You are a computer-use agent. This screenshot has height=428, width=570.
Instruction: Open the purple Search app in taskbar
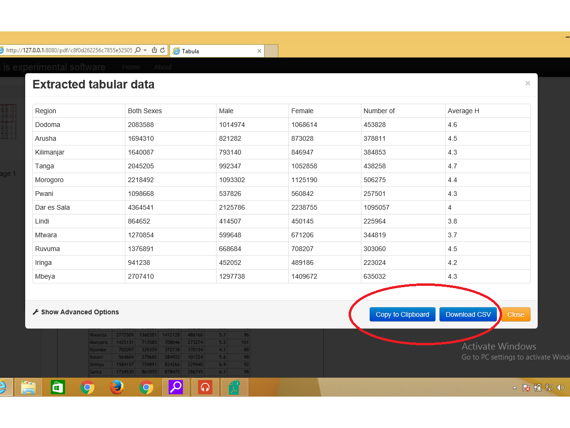tap(176, 388)
